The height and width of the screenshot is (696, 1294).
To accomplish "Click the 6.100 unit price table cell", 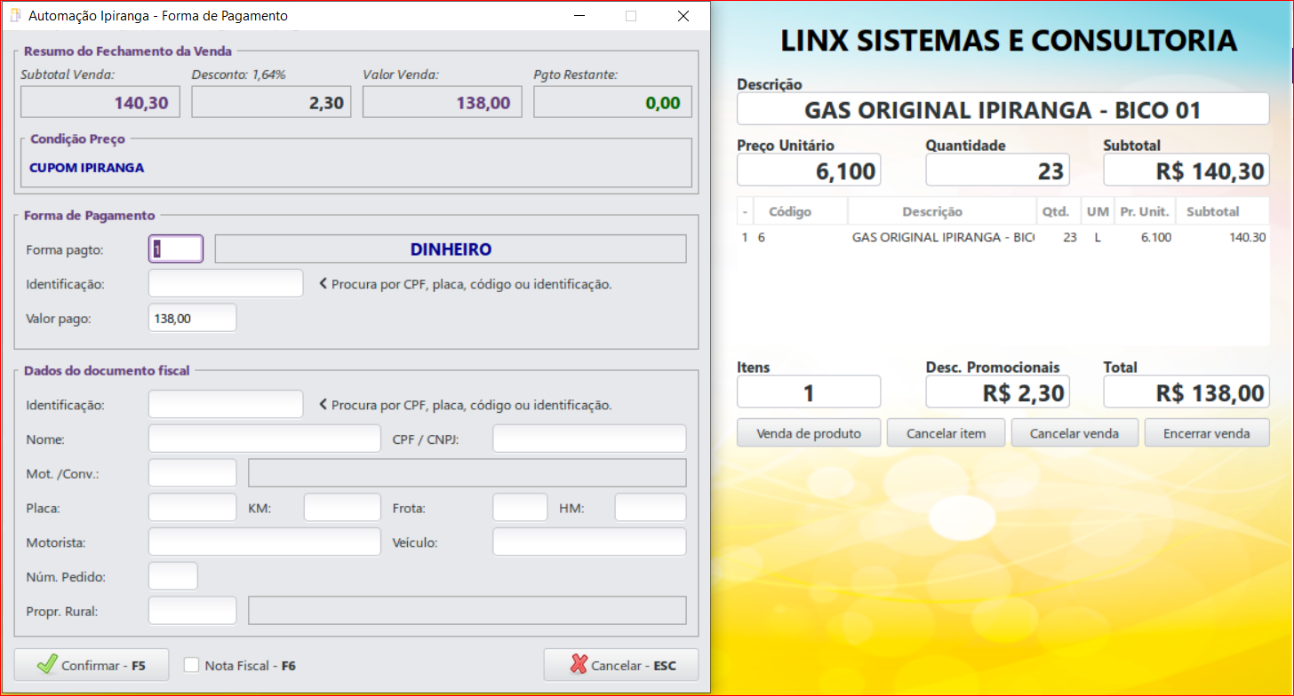I will 1156,238.
